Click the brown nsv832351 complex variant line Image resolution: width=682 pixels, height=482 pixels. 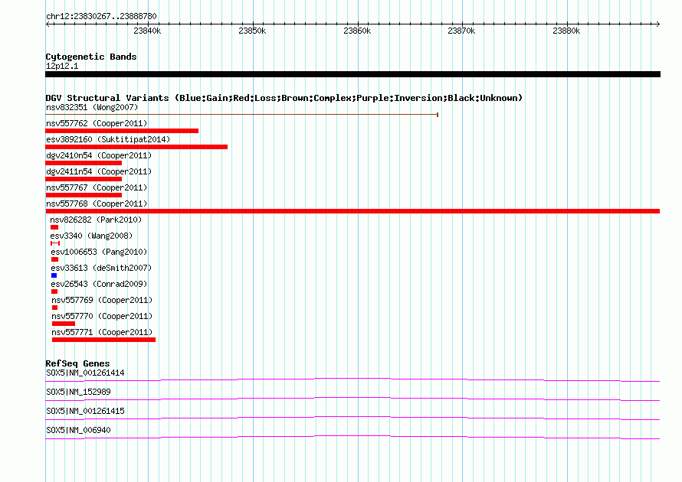(242, 115)
